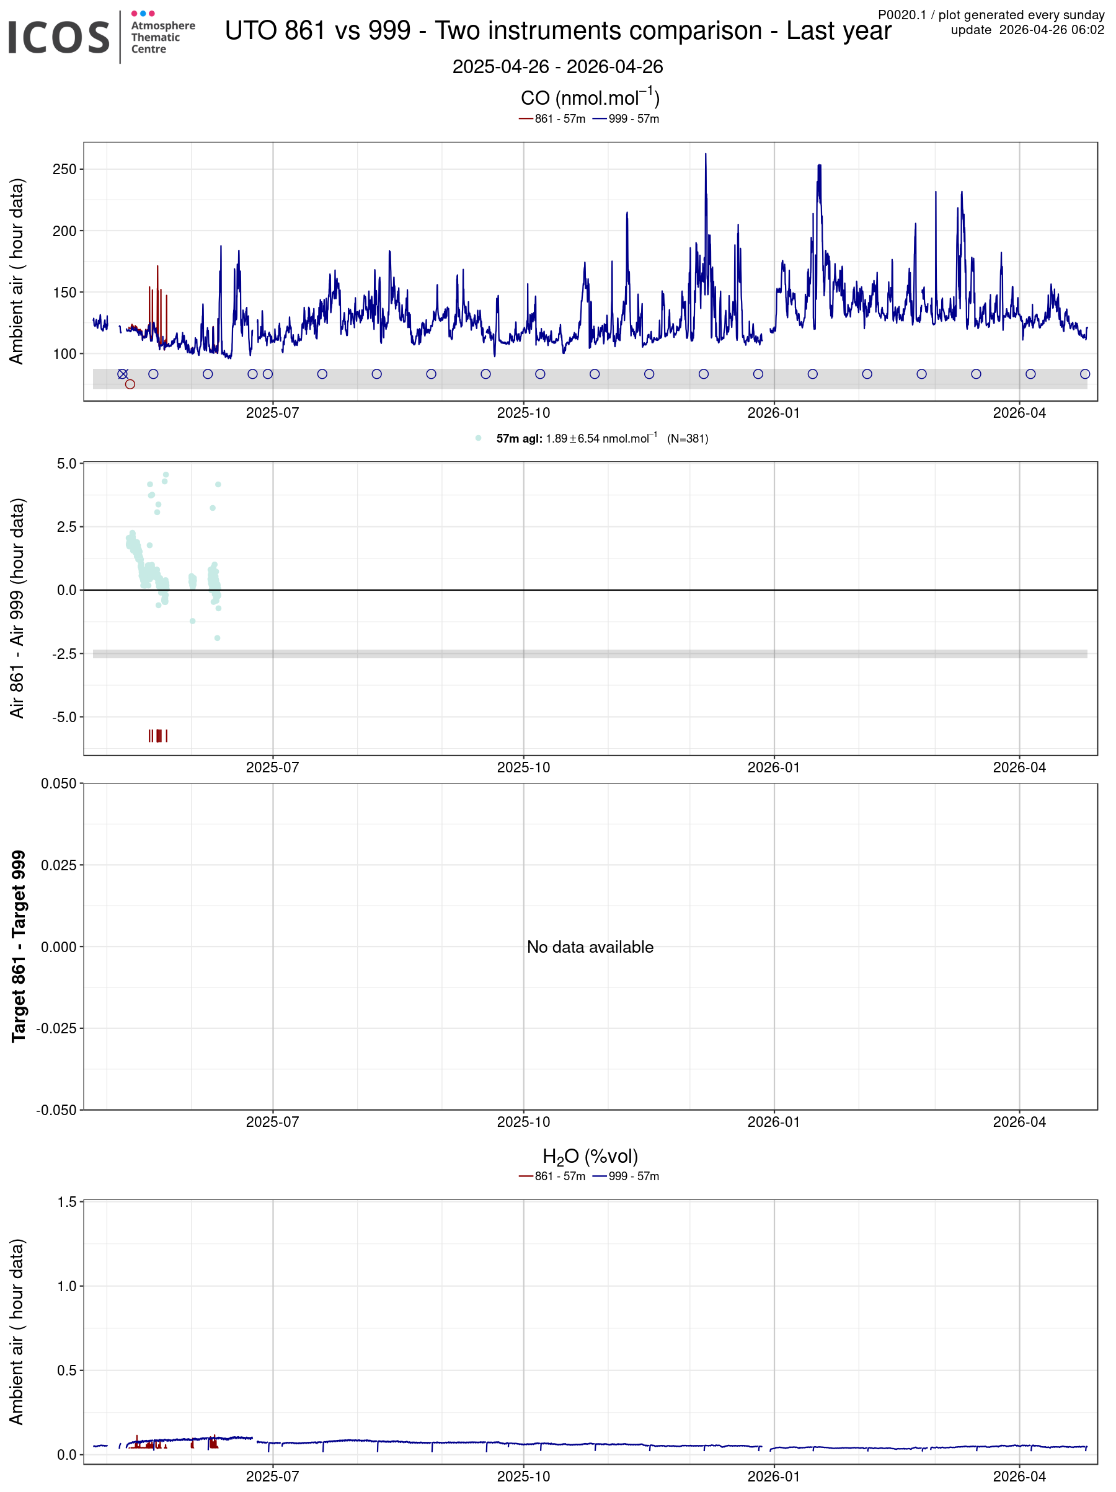Viewport: 1116px width, 1492px height.
Task: Click the rightmost blue circle marker in CO plot
Action: click(1084, 374)
